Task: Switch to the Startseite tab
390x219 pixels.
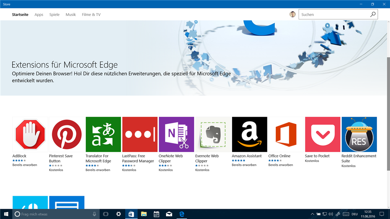Action: (20, 15)
